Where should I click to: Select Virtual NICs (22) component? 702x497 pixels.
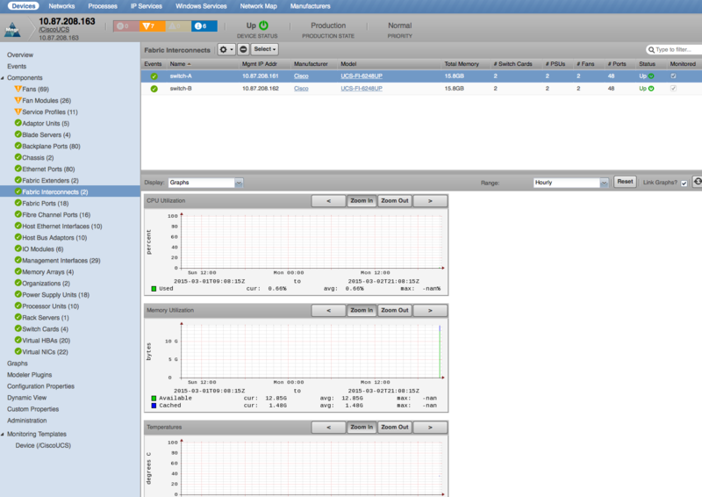(x=46, y=352)
